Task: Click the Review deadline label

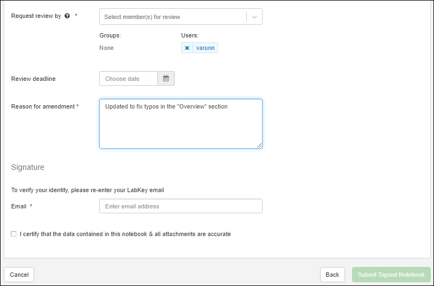Action: (x=33, y=79)
